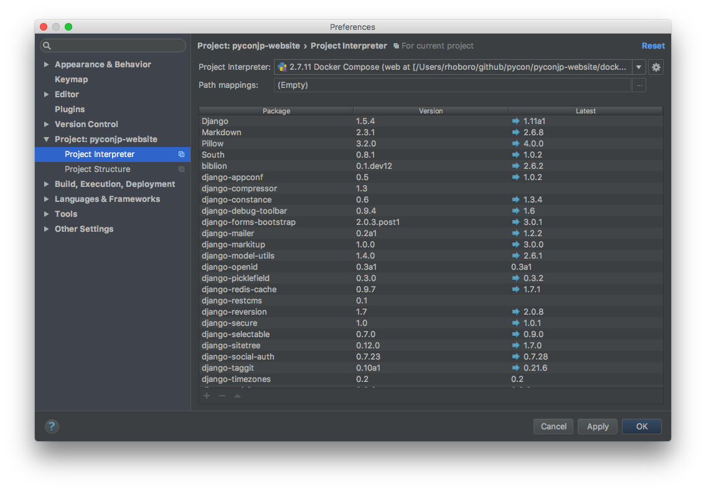The width and height of the screenshot is (706, 491).
Task: Click the Path mappings field
Action: (452, 85)
